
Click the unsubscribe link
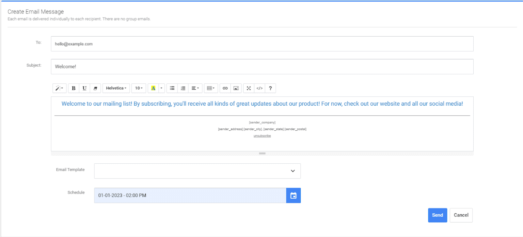[x=262, y=135]
